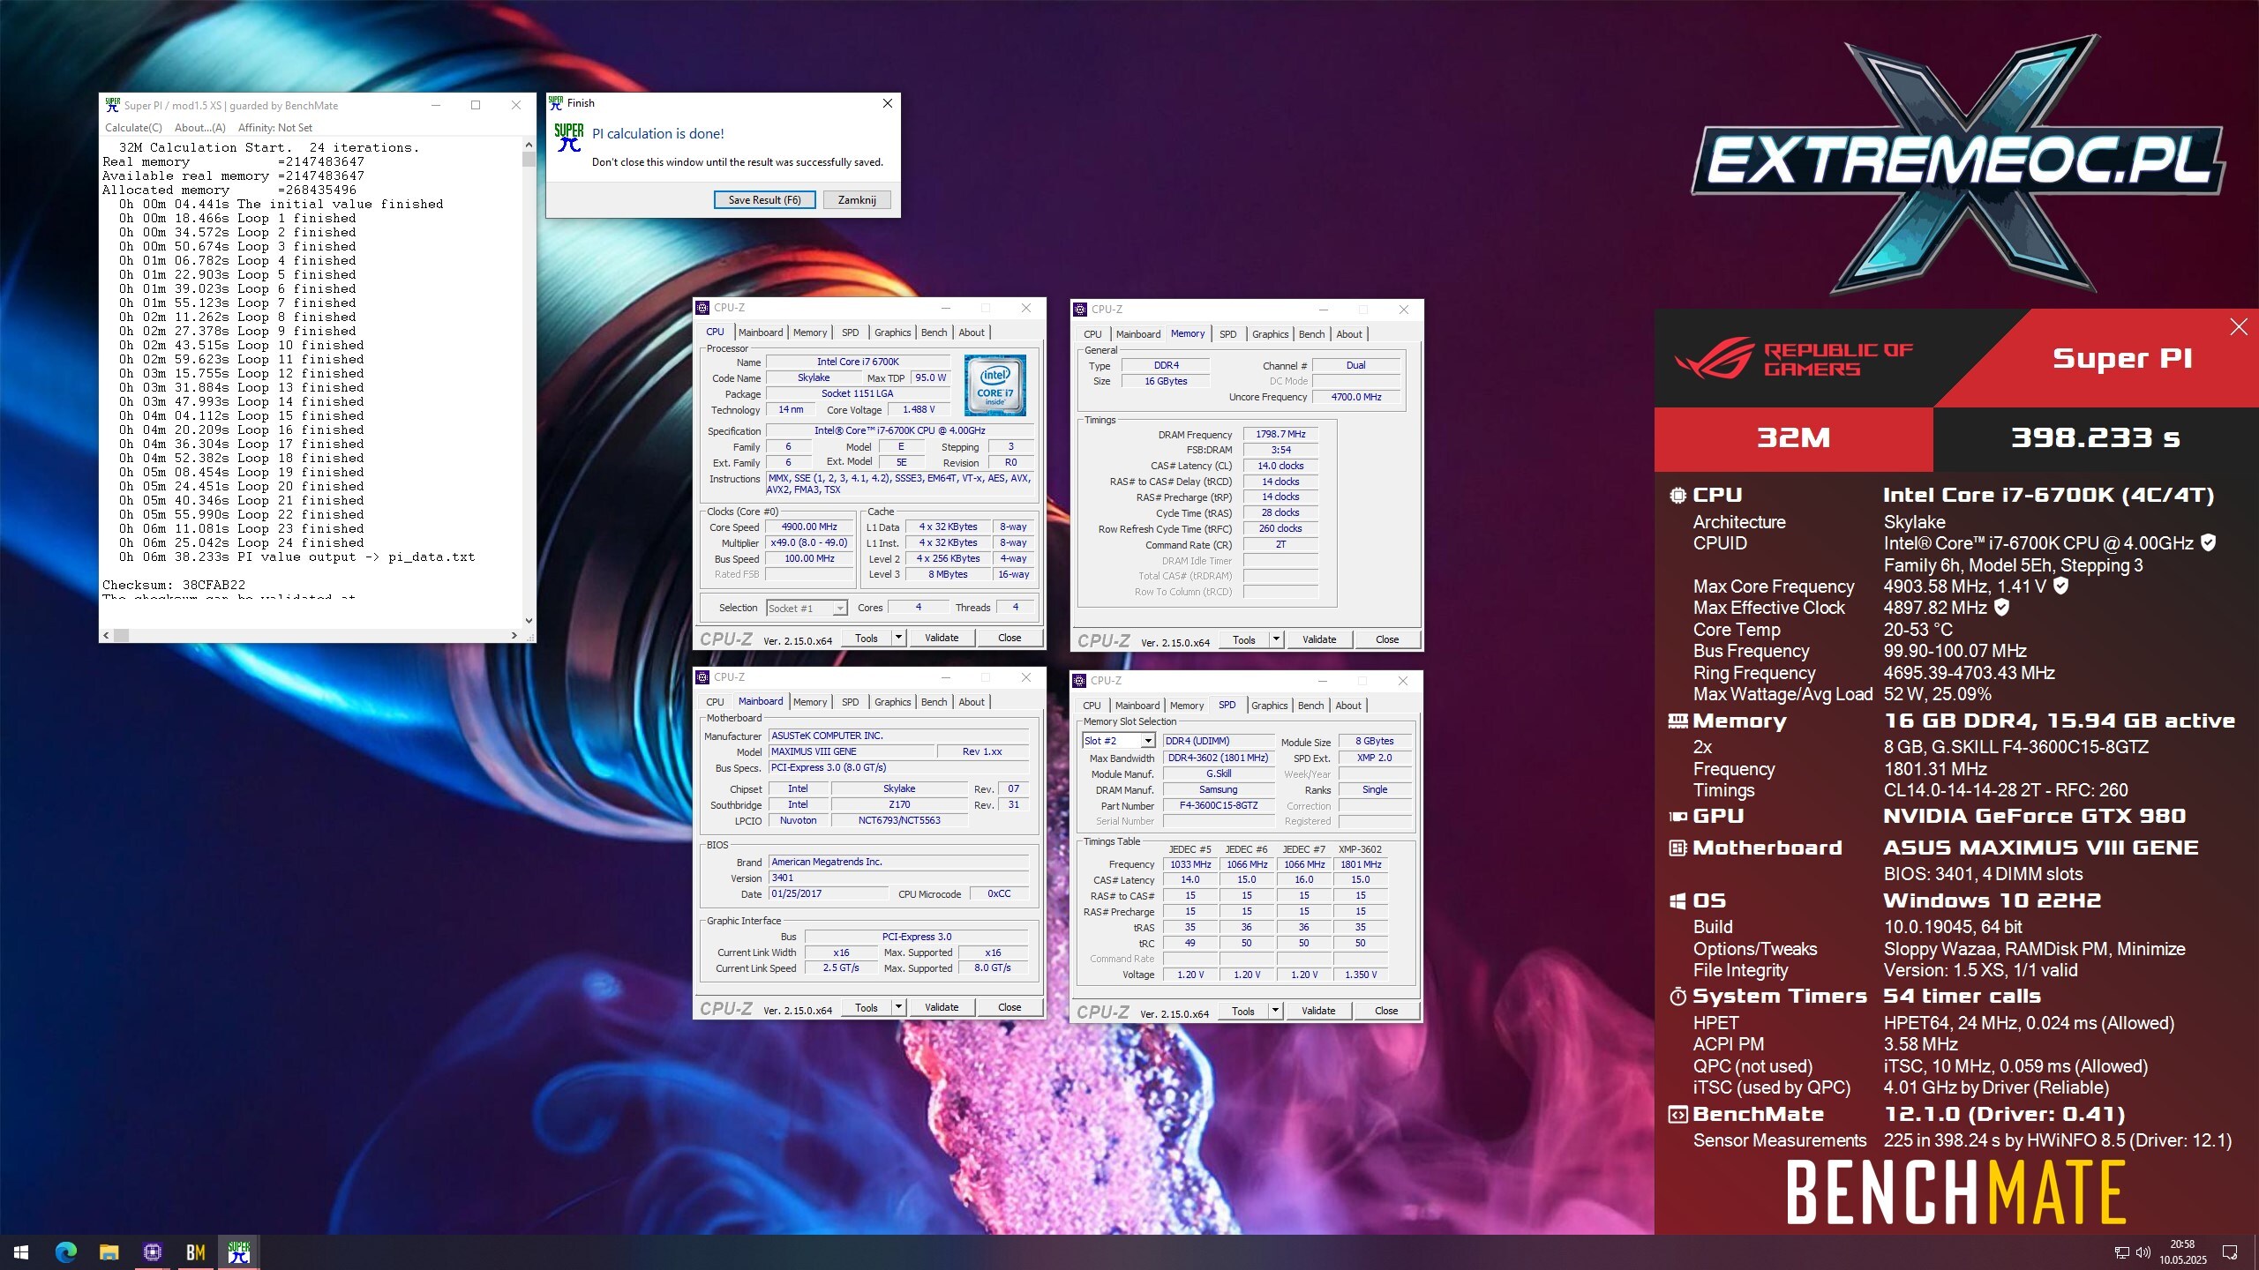This screenshot has height=1270, width=2259.
Task: Open the BenchMate icon in the taskbar
Action: click(195, 1252)
